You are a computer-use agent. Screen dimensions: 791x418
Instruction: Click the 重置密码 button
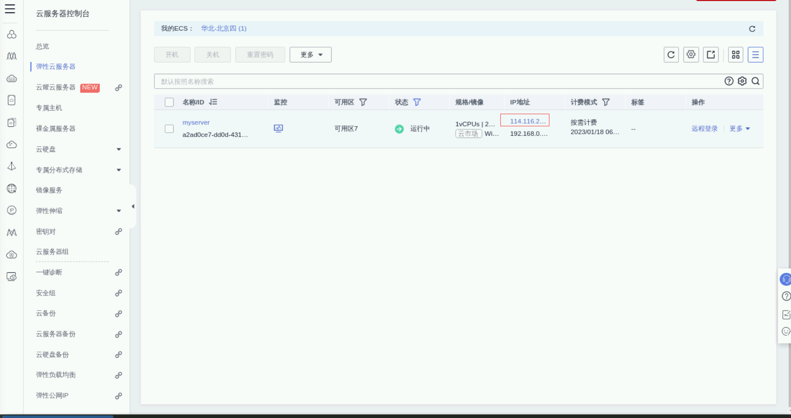click(260, 55)
